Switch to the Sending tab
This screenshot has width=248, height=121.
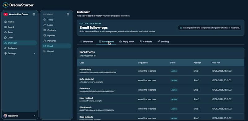[163, 42]
